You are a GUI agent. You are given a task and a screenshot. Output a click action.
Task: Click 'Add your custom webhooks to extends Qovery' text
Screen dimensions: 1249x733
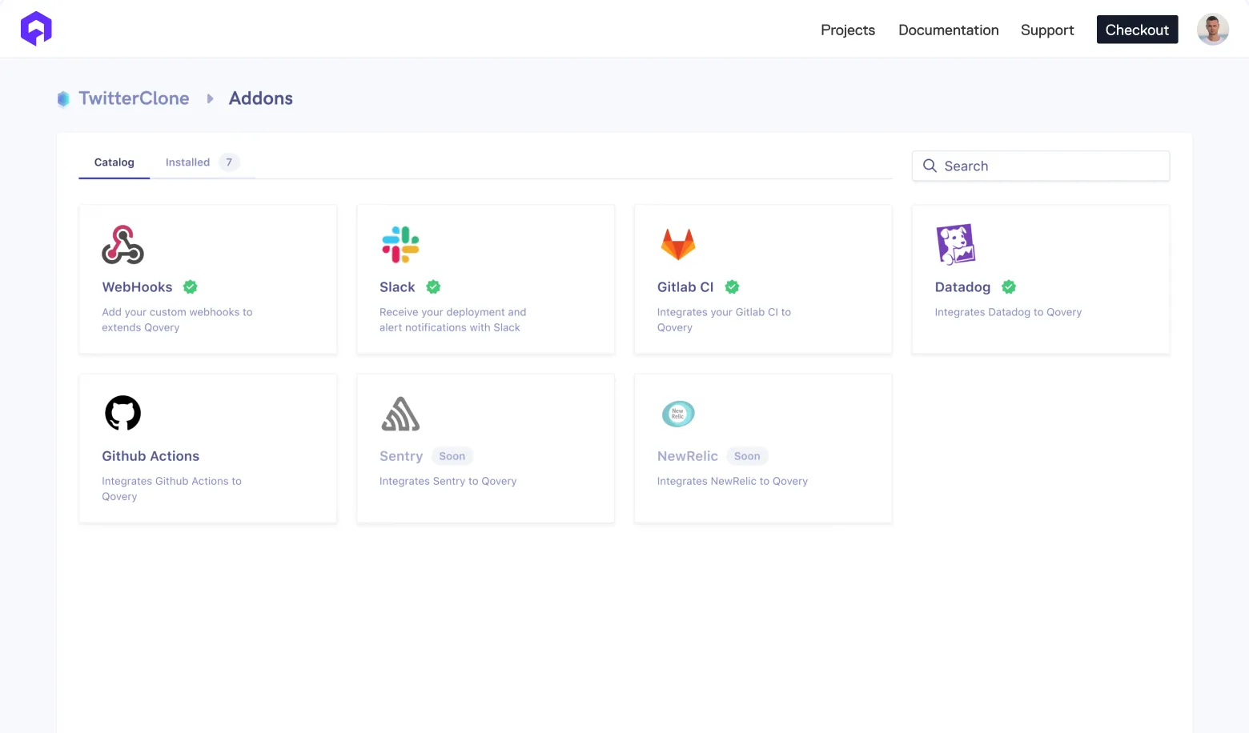(x=177, y=320)
